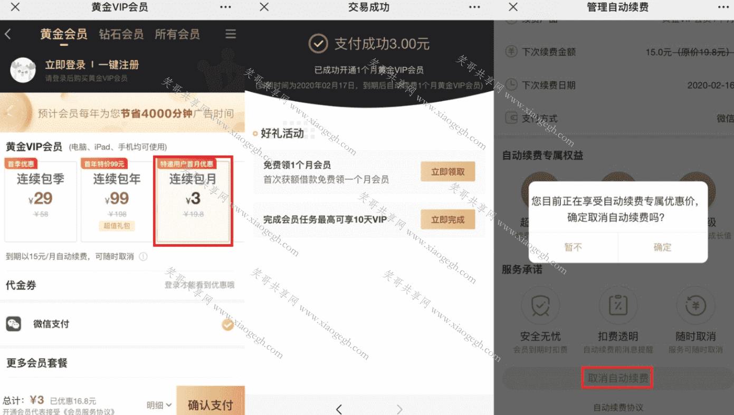Select the 连续包月 ¥3 plan
This screenshot has height=415, width=734.
[x=193, y=201]
